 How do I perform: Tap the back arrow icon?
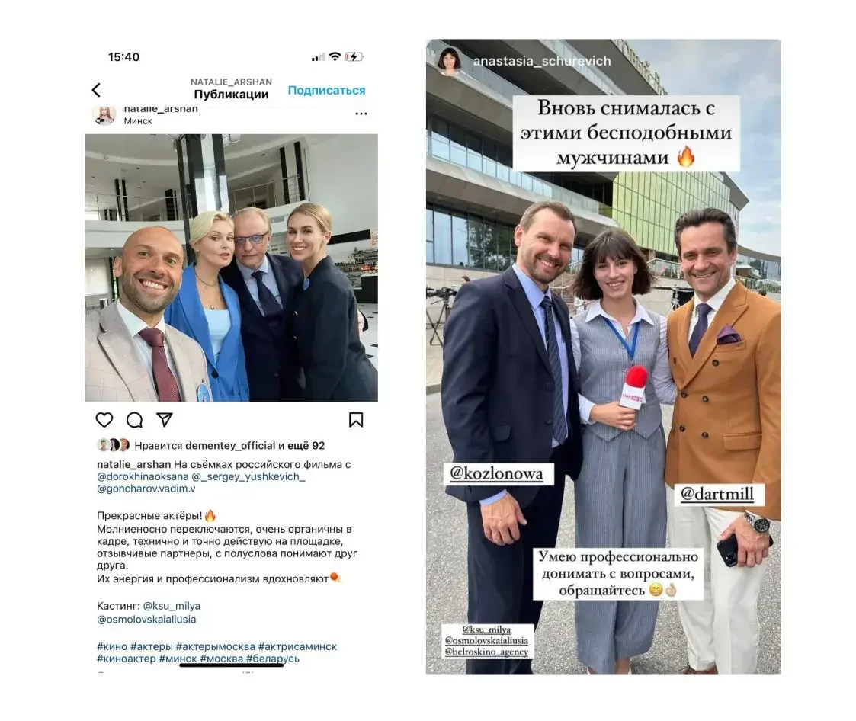97,90
